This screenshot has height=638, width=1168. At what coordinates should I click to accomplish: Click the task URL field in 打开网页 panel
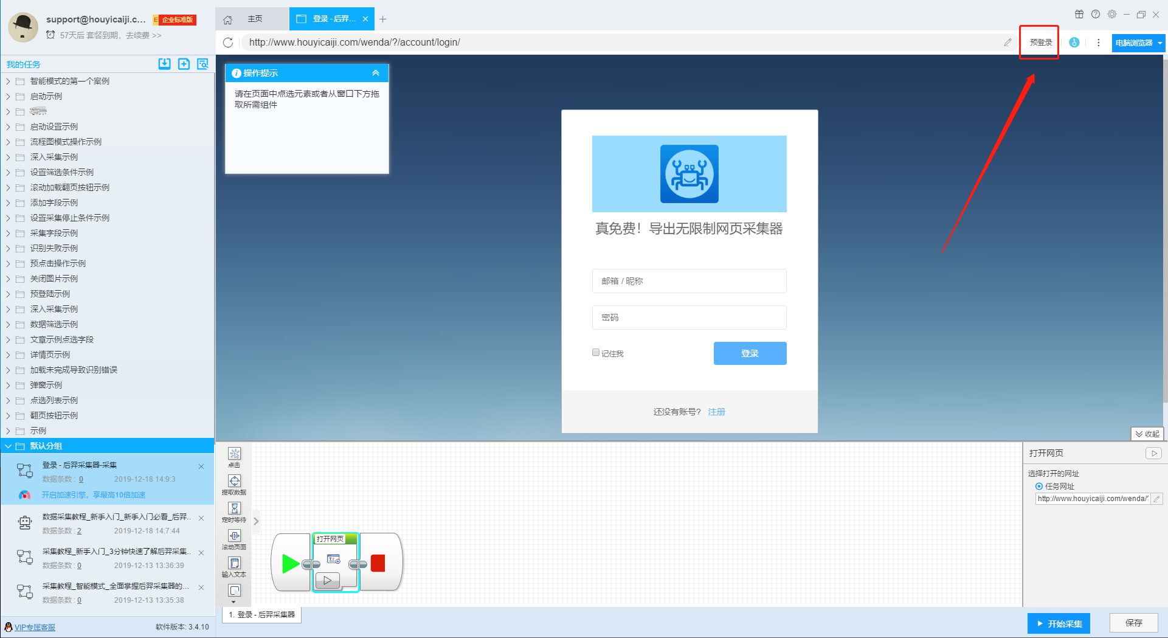[x=1093, y=499]
